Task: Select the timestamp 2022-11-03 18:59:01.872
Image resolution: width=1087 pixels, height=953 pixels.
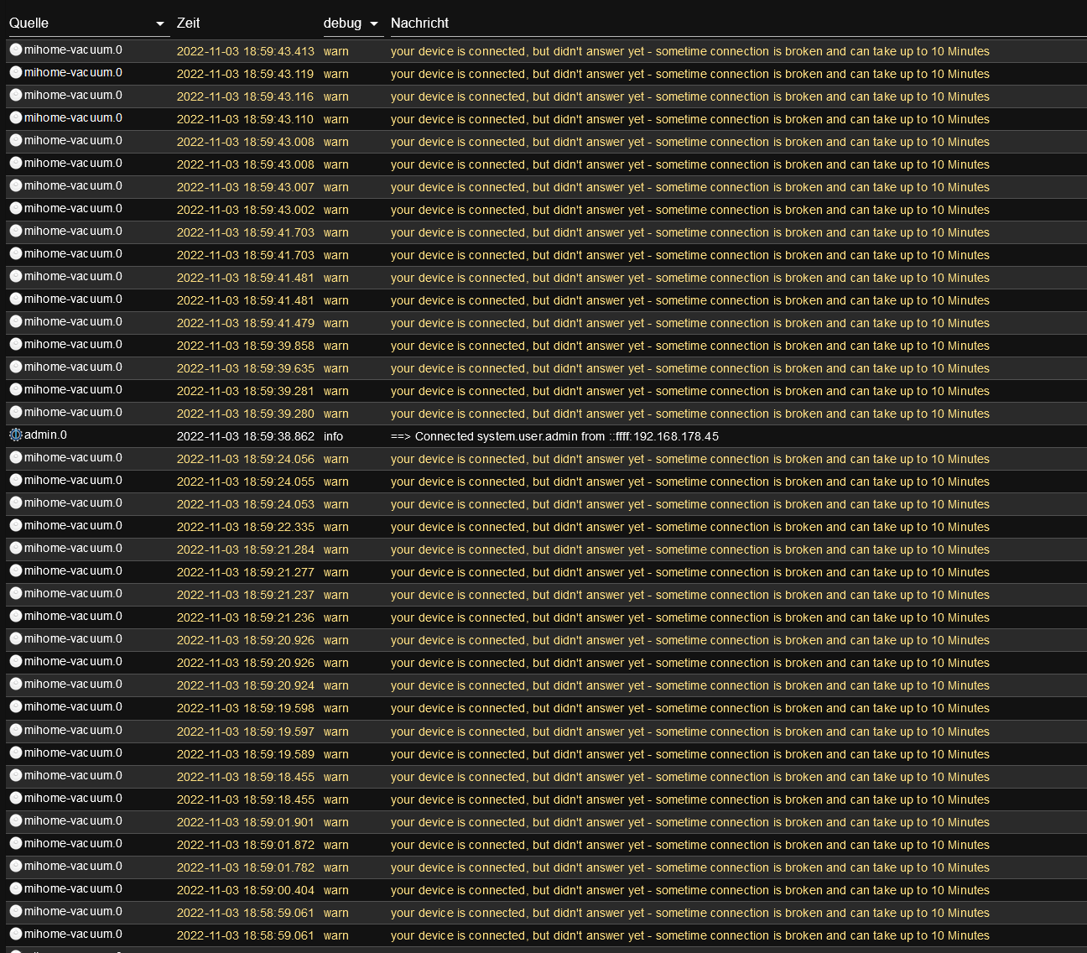Action: [x=246, y=845]
